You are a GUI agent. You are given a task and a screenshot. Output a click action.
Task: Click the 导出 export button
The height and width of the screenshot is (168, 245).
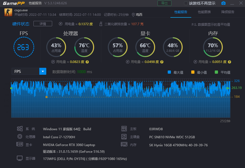[164, 3]
